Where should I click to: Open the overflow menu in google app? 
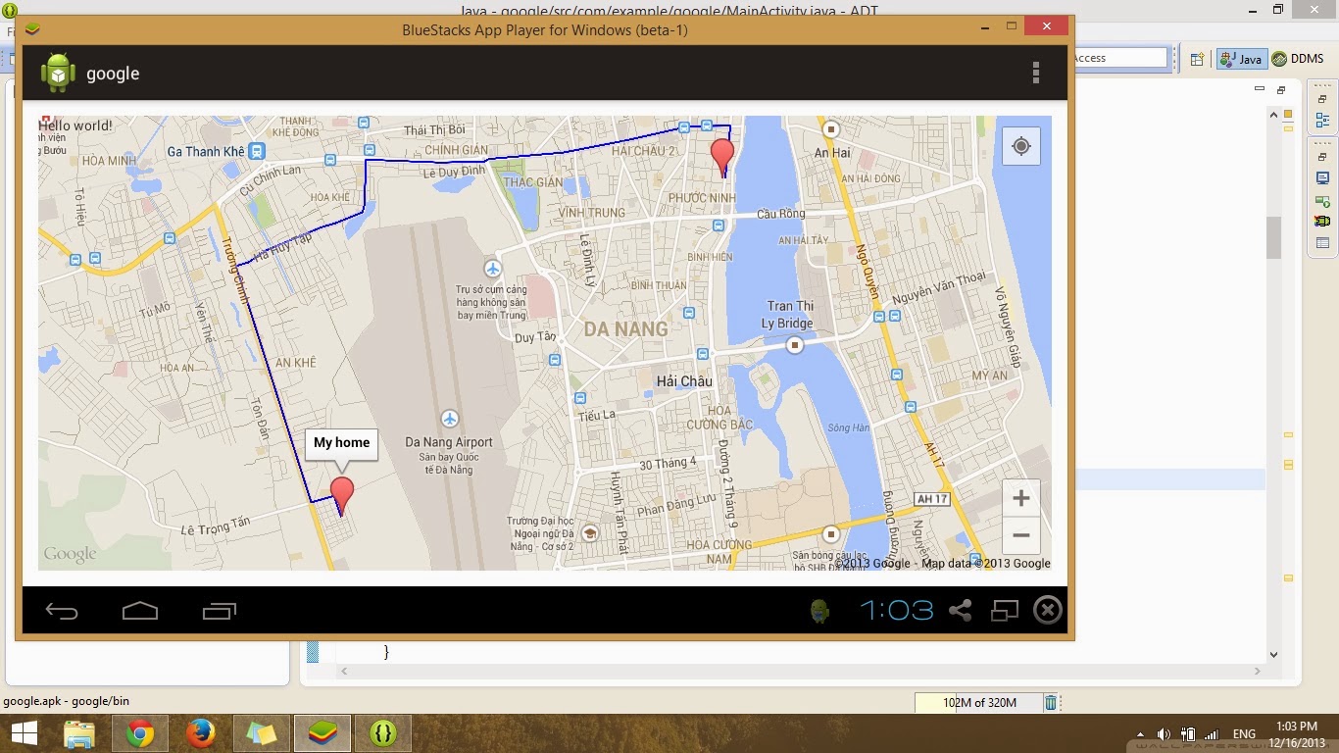tap(1035, 73)
